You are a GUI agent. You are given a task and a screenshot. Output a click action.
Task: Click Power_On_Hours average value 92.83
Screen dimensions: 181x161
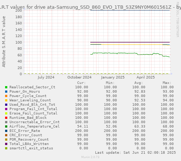(x=140, y=92)
